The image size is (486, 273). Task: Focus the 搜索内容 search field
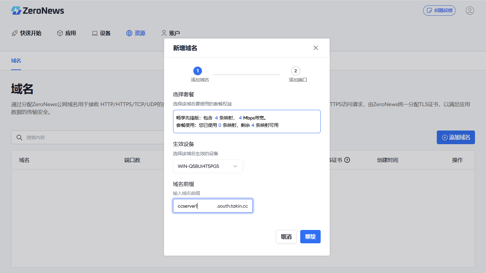[x=88, y=137]
